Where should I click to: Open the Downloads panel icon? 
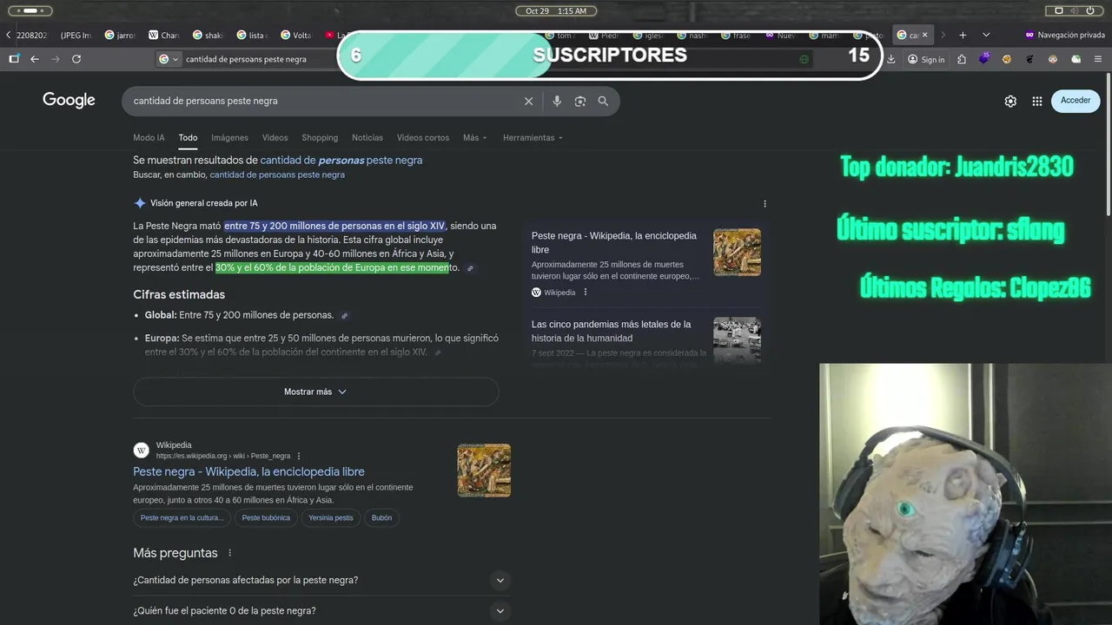[x=890, y=59]
